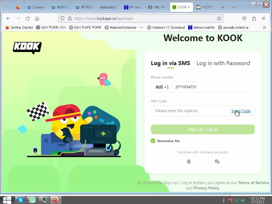Image resolution: width=272 pixels, height=204 pixels.
Task: Click the browser back arrow
Action: tap(8, 18)
